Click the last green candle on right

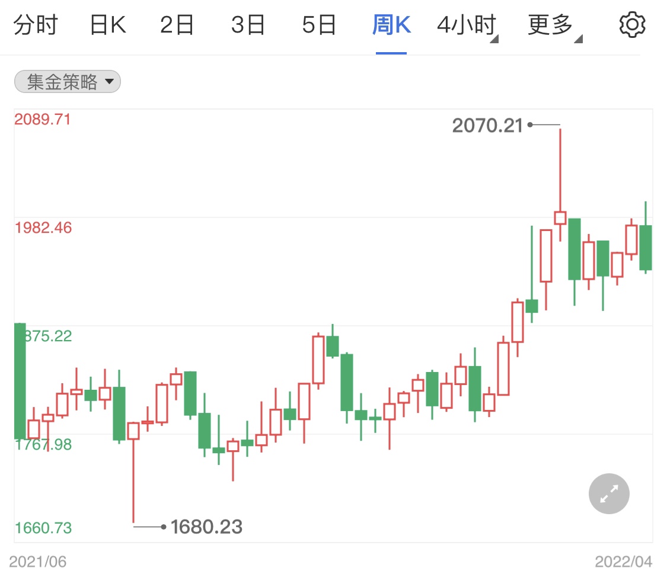(646, 248)
